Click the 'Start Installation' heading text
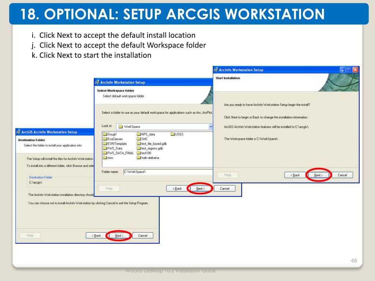This screenshot has width=375, height=281. (x=228, y=78)
